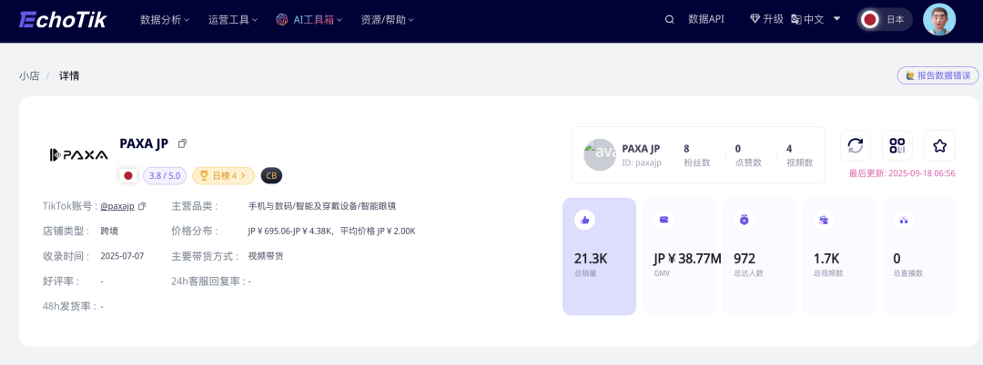Open the @paxajp TikTok account link
The height and width of the screenshot is (365, 983).
(117, 206)
